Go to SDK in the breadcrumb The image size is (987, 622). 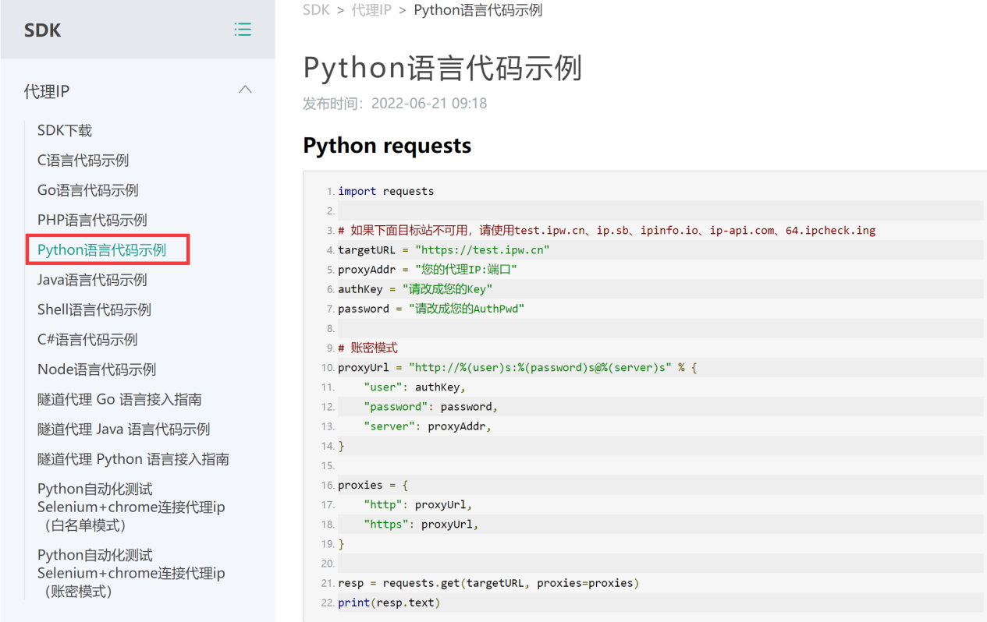[x=316, y=10]
